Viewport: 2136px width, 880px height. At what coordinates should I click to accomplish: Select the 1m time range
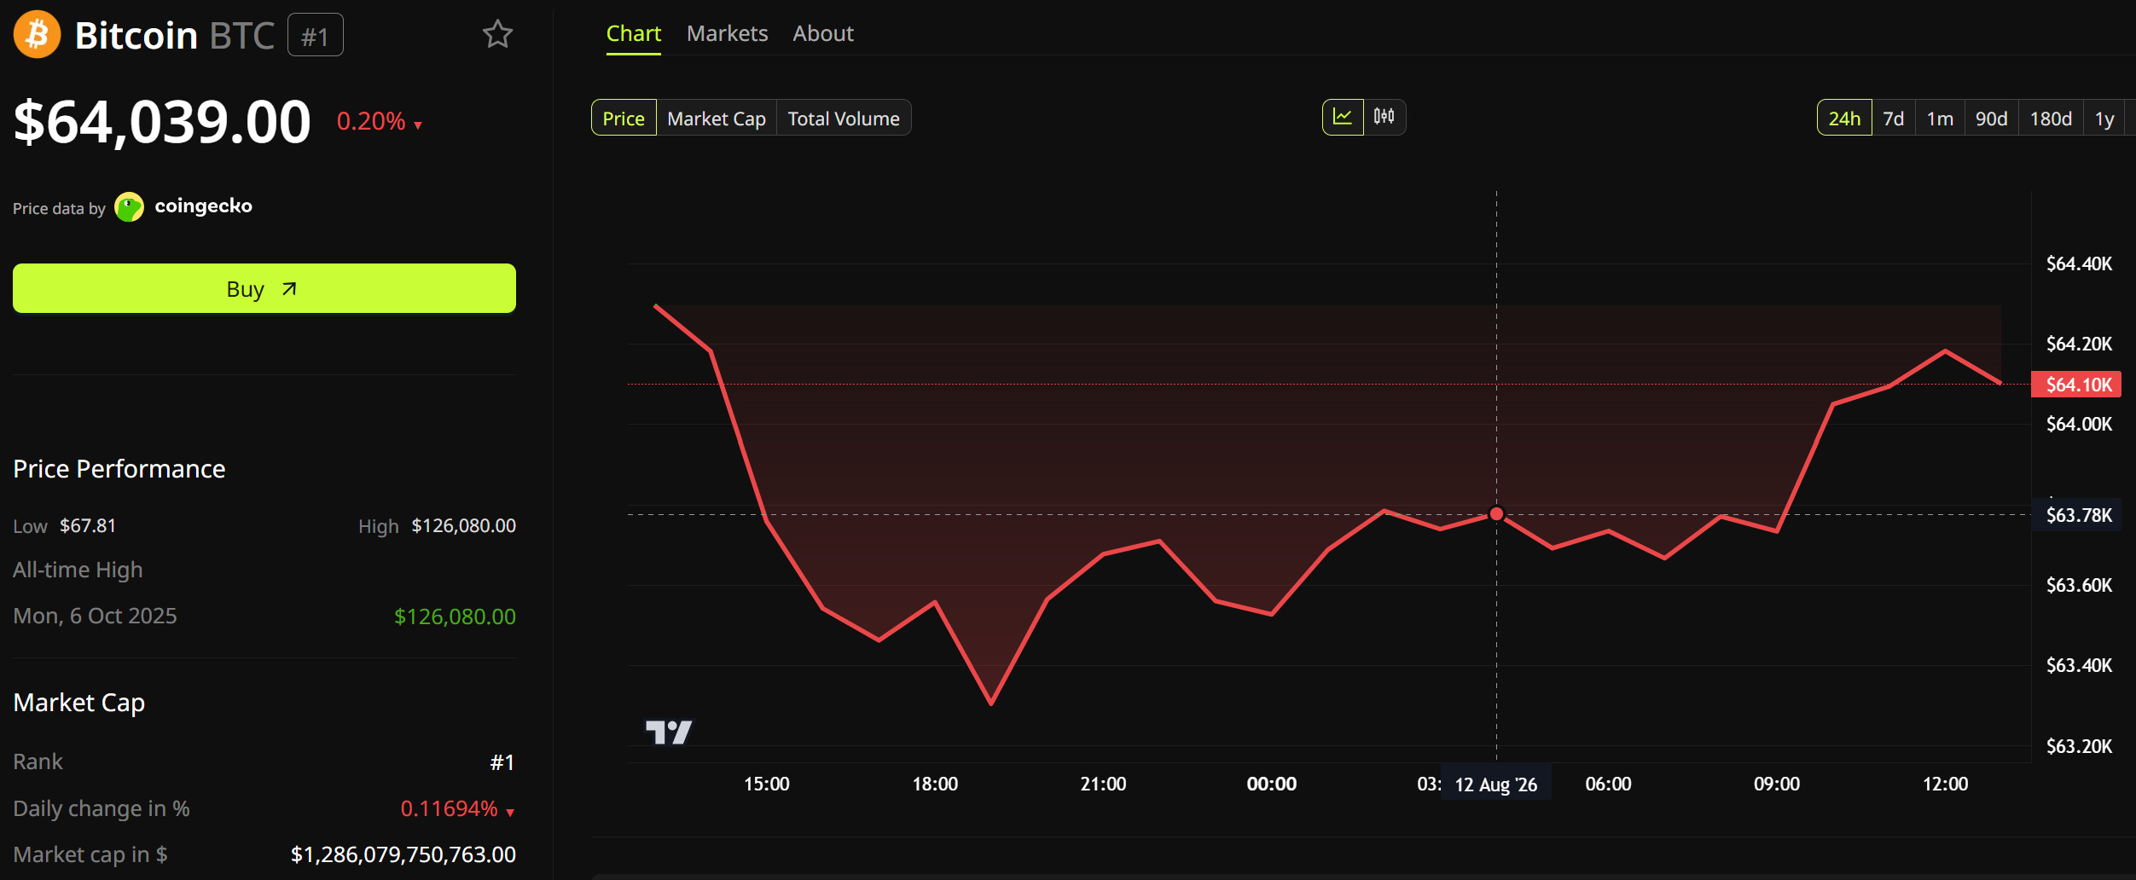(1940, 119)
